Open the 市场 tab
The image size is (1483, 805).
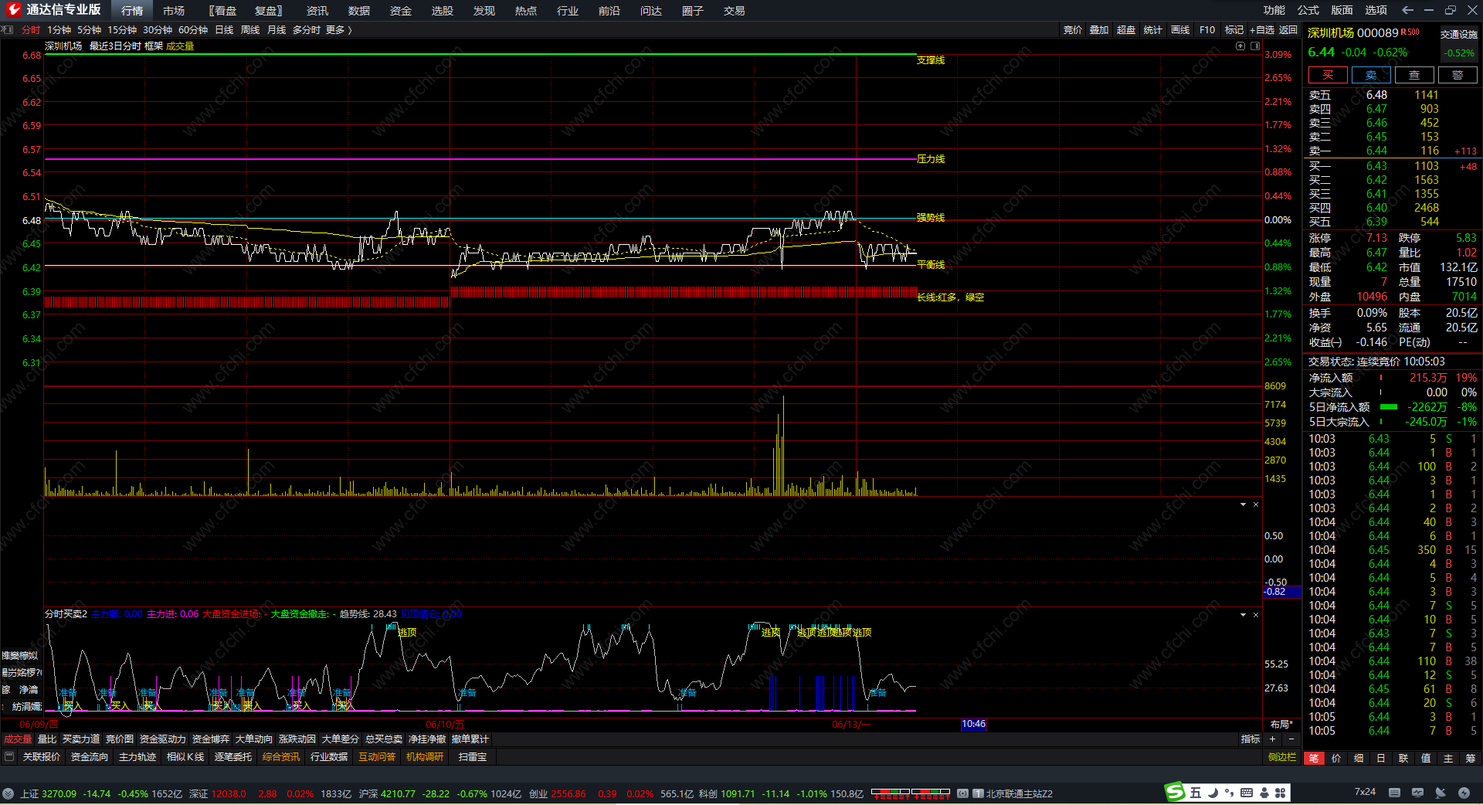click(174, 10)
